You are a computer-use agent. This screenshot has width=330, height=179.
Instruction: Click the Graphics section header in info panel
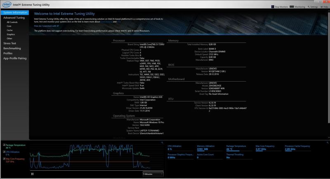coord(118,93)
